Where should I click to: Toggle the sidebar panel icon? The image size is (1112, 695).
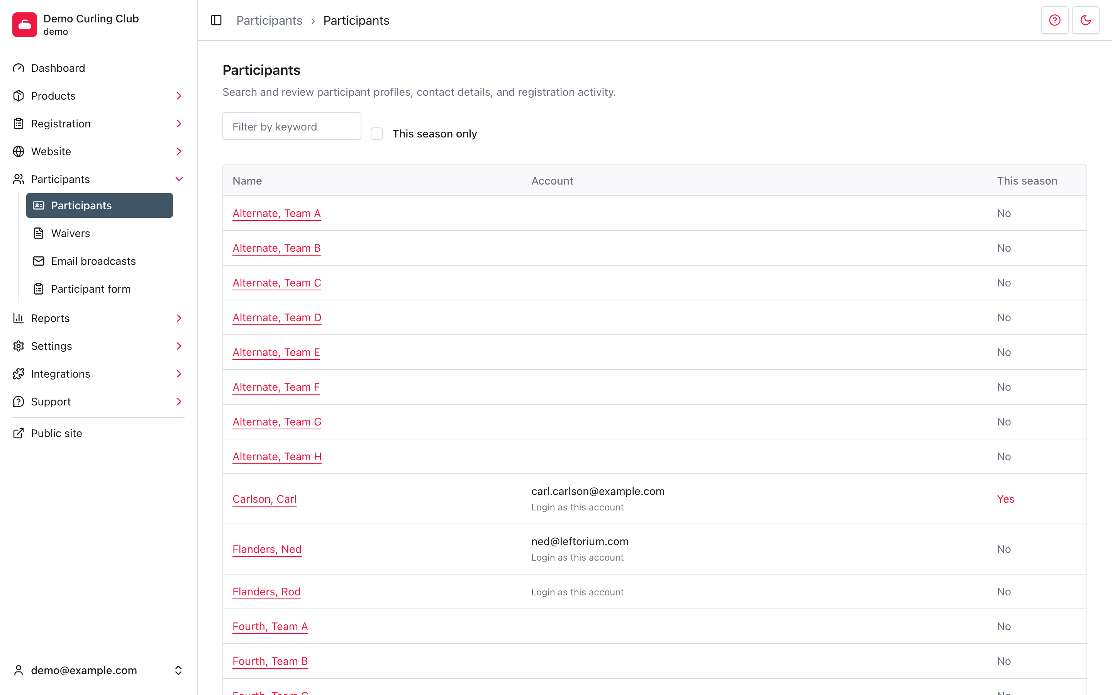click(216, 20)
